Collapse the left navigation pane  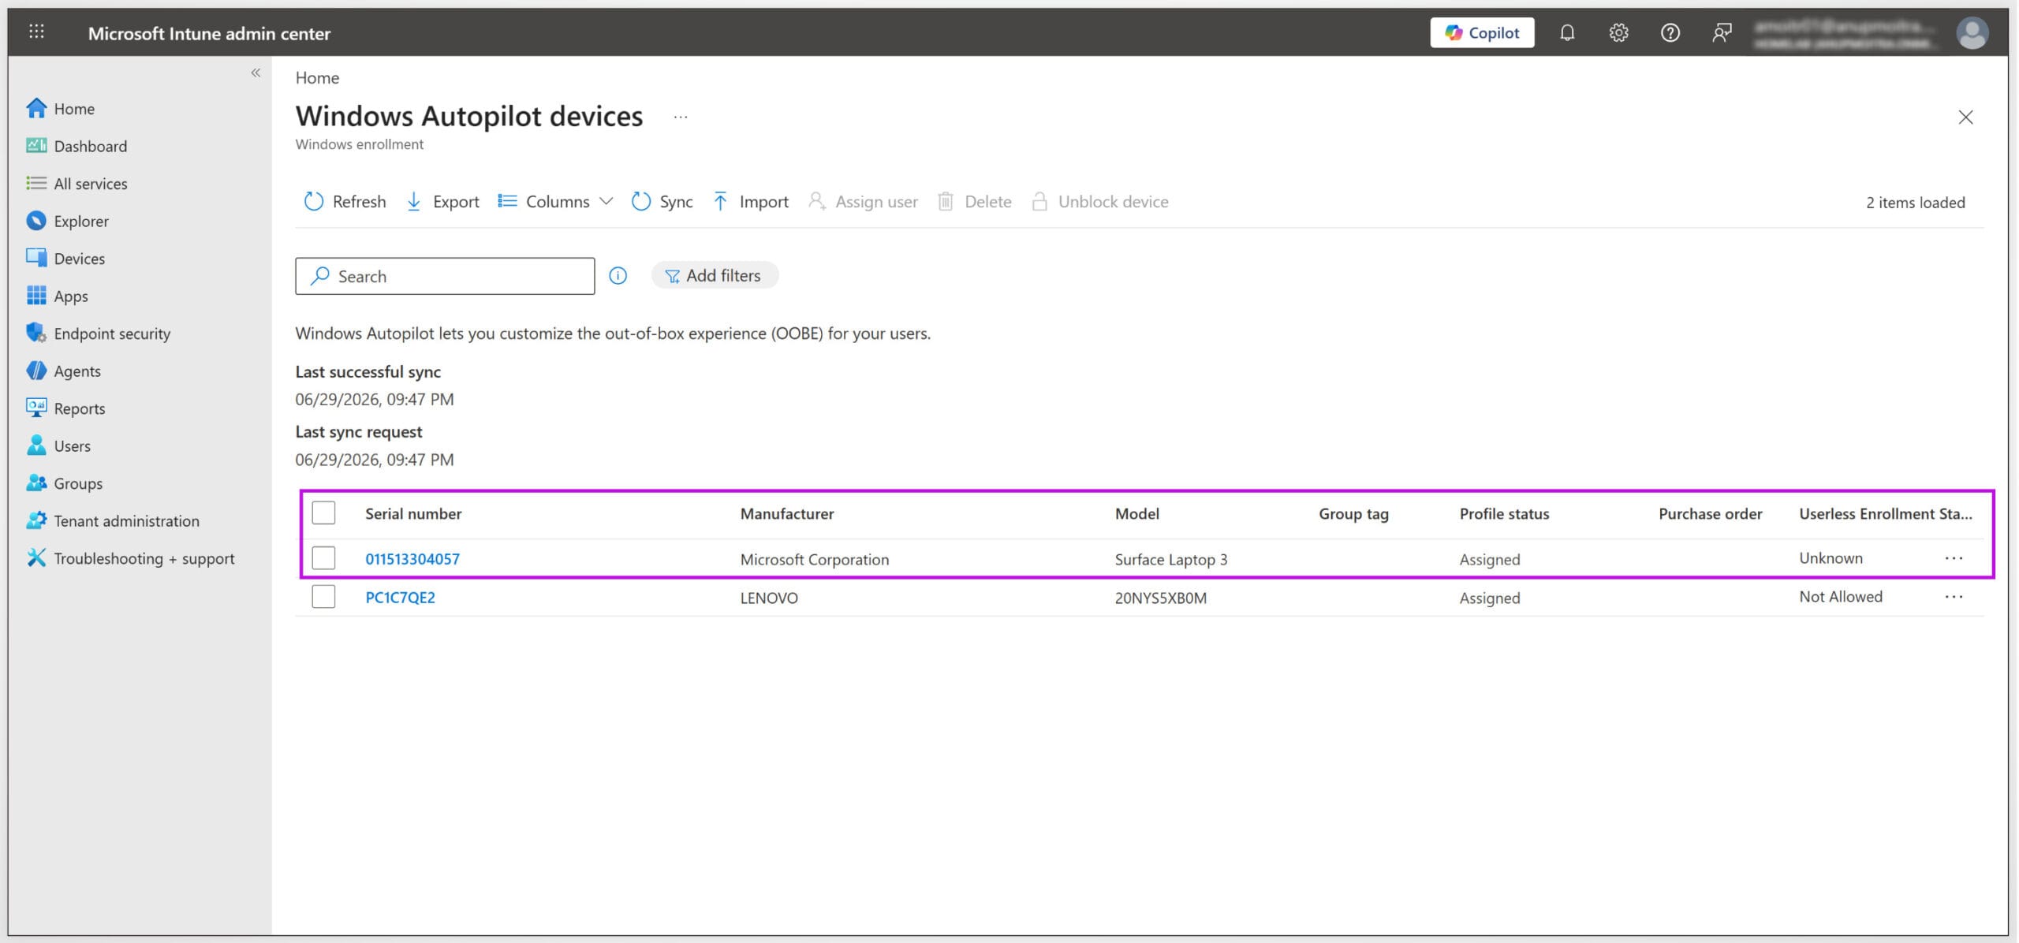[x=256, y=73]
